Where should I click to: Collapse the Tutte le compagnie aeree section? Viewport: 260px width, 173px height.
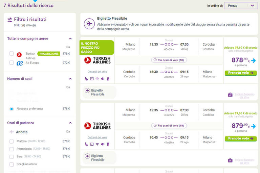(70, 39)
